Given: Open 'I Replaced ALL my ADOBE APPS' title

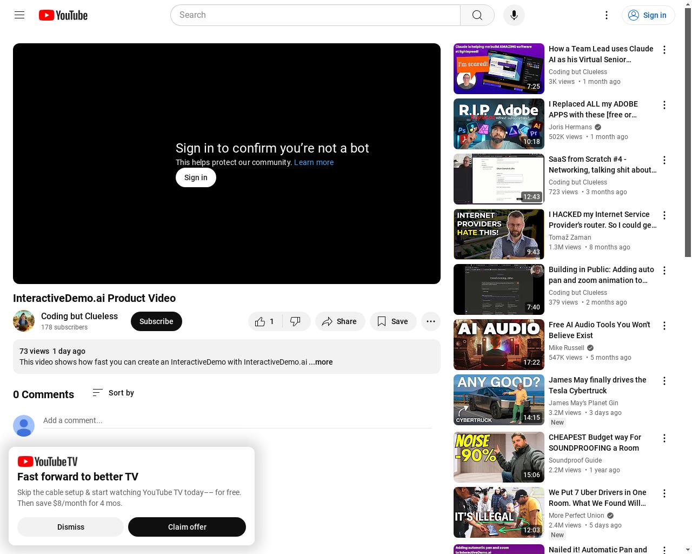Looking at the screenshot, I should pos(594,109).
